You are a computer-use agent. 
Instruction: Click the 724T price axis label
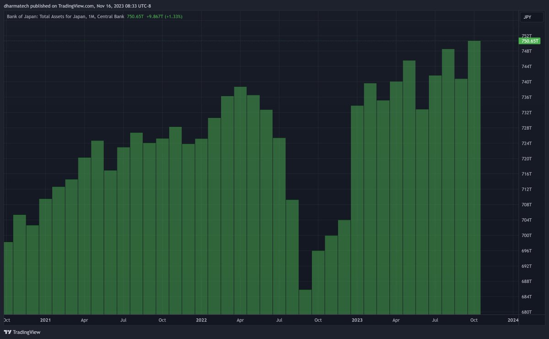coord(527,143)
